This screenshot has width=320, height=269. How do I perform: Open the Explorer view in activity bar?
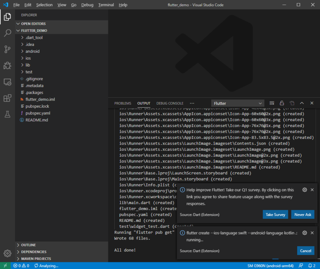point(7,17)
